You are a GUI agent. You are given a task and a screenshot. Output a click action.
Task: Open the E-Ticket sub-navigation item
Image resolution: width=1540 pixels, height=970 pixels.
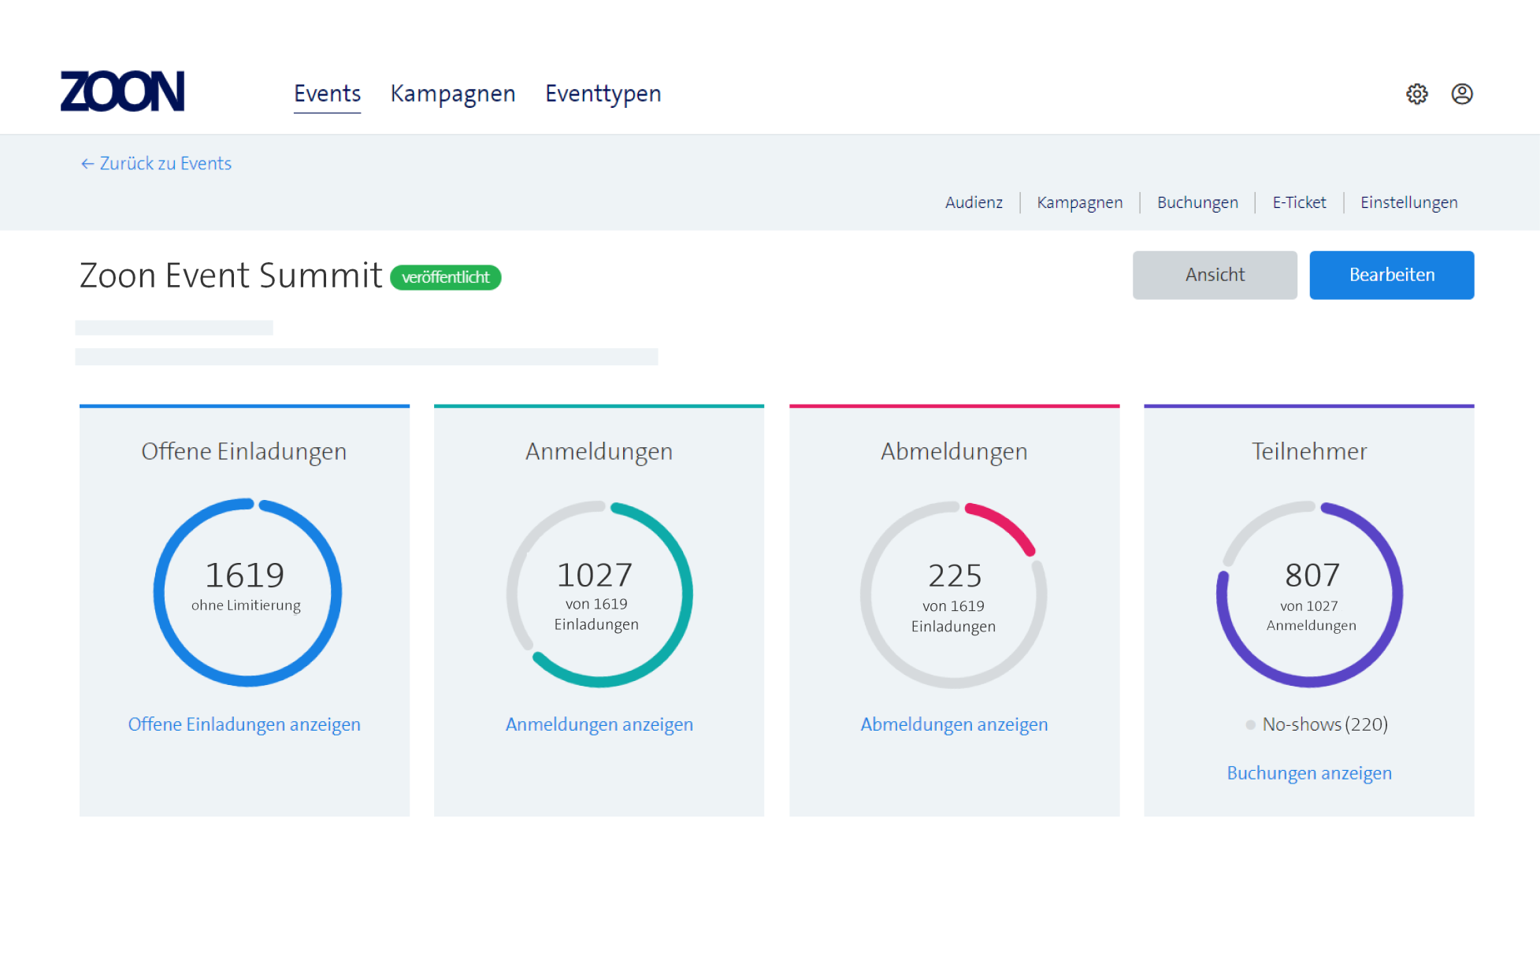[x=1299, y=202]
